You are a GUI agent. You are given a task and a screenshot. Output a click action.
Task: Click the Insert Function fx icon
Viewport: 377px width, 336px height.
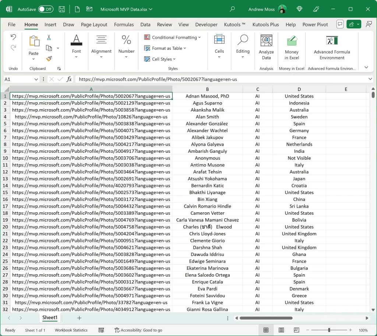69,79
